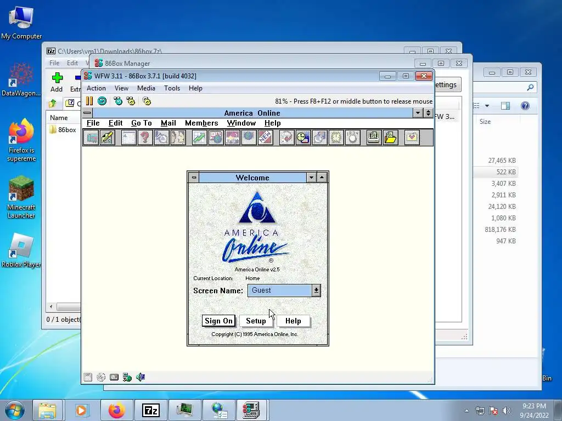Open 86Box Help menu
Screen dimensions: 562x421
tap(196, 88)
